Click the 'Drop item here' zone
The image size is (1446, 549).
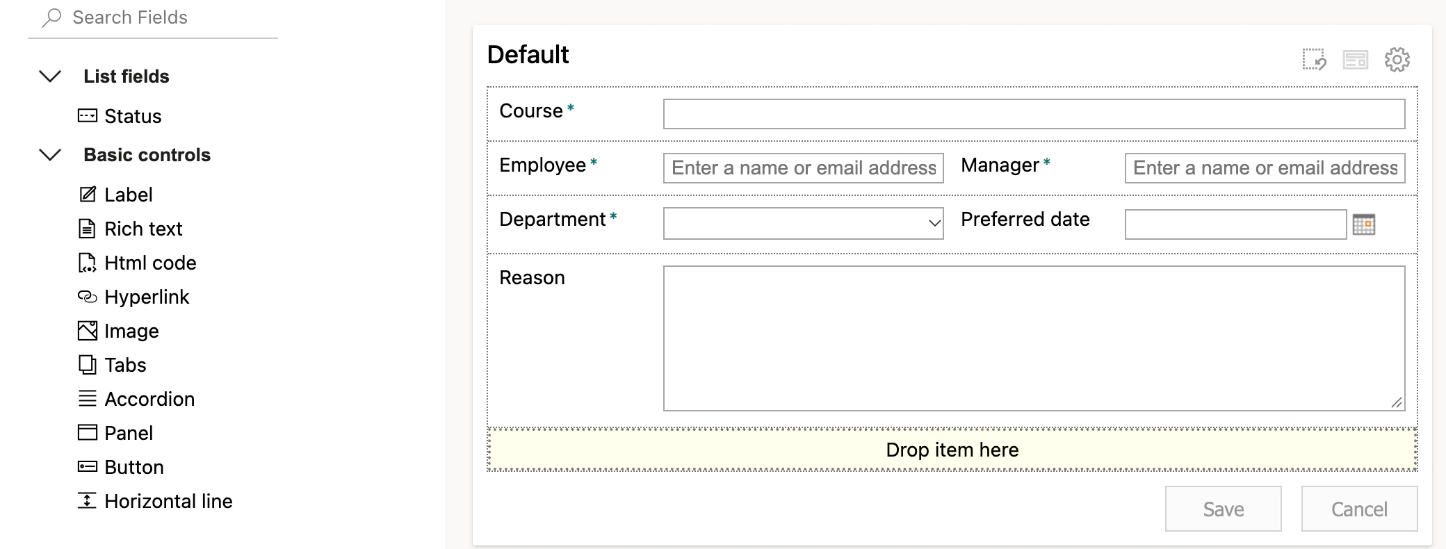pos(952,450)
